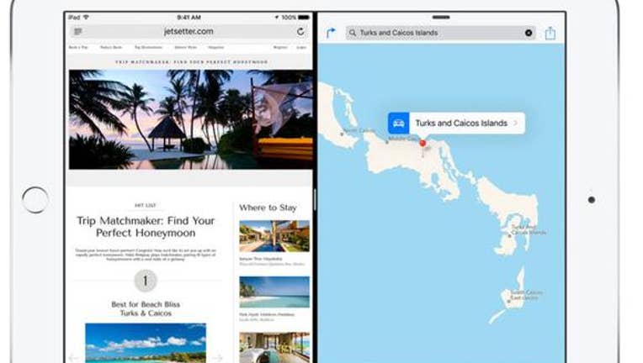Reload the jetsetter.com page
The width and height of the screenshot is (643, 363).
tap(300, 32)
